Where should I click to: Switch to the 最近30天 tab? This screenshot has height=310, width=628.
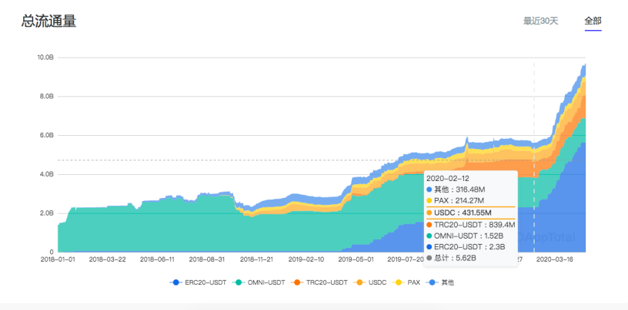click(x=540, y=21)
